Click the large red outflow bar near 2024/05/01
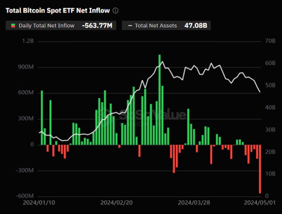This screenshot has width=282, height=214. [260, 168]
